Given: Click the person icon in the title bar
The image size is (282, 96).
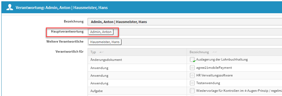Looking at the screenshot, I should [x=10, y=8].
